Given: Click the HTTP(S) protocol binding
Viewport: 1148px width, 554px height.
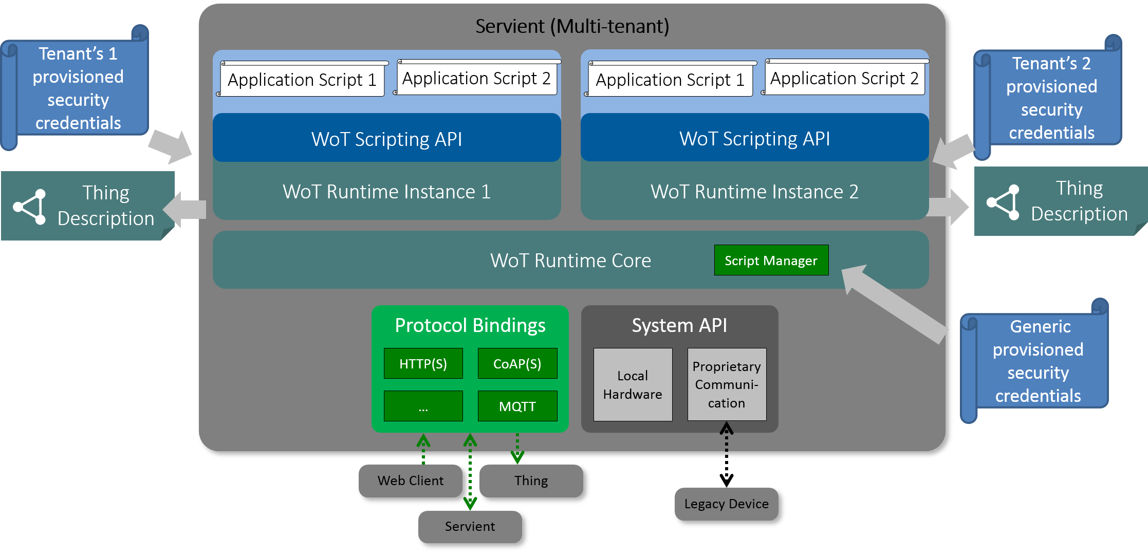Looking at the screenshot, I should pos(423,364).
